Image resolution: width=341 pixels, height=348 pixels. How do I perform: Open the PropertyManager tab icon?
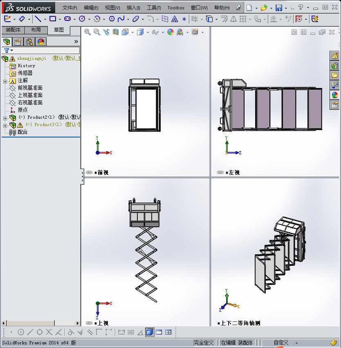(x=18, y=41)
